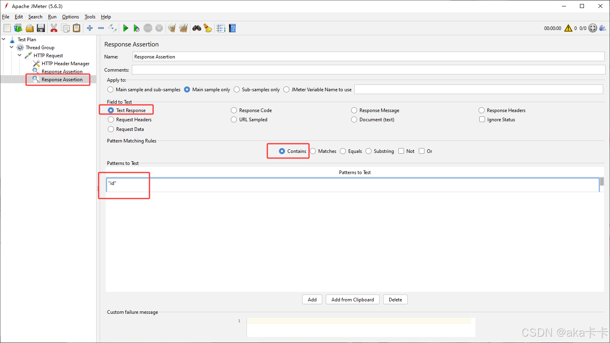Select the HTTP Header Manager node
Screen dimensions: 610x343
65,64
